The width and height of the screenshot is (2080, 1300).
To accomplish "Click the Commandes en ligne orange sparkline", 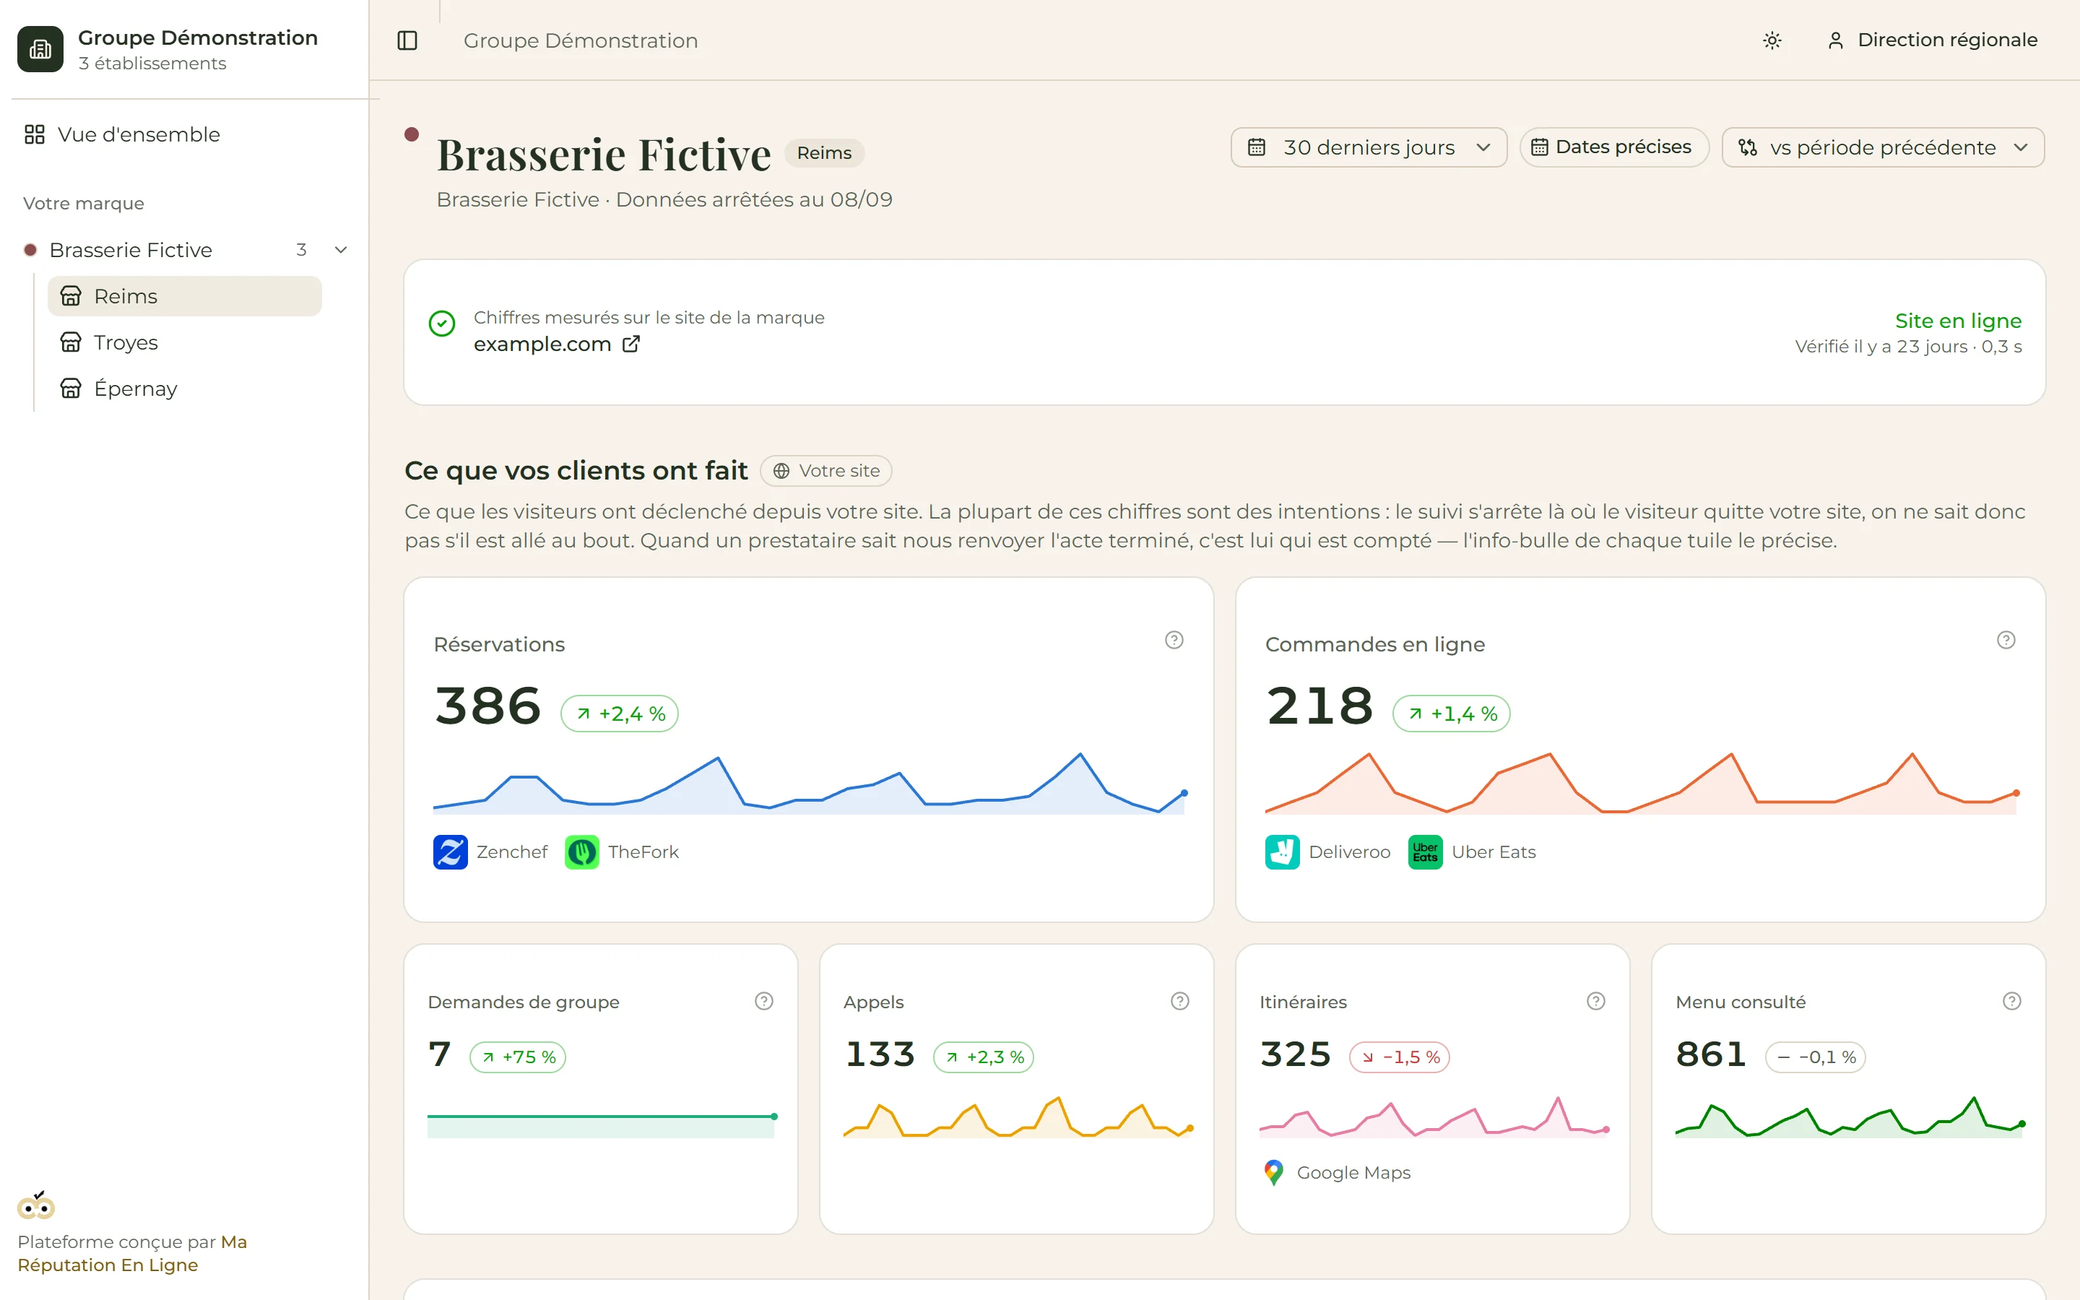I will click(x=1641, y=784).
